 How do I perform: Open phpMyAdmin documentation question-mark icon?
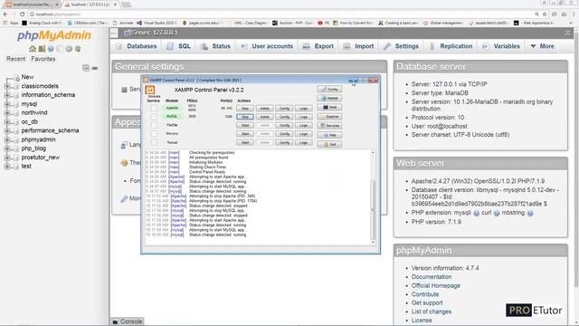[x=51, y=49]
